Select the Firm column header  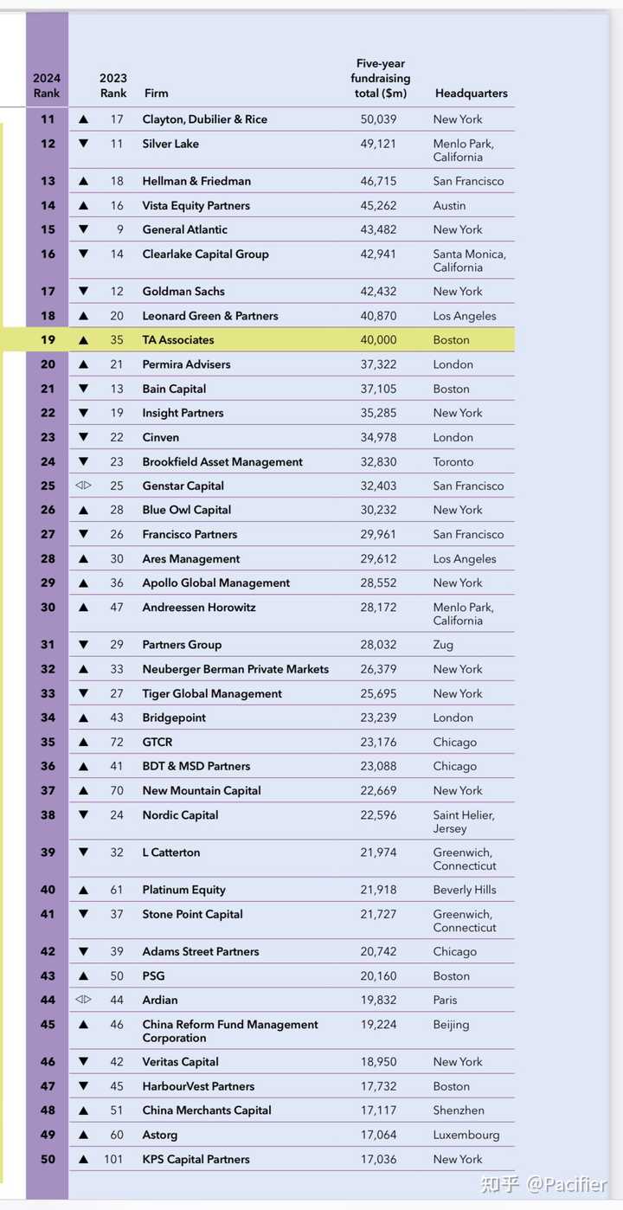coord(156,93)
